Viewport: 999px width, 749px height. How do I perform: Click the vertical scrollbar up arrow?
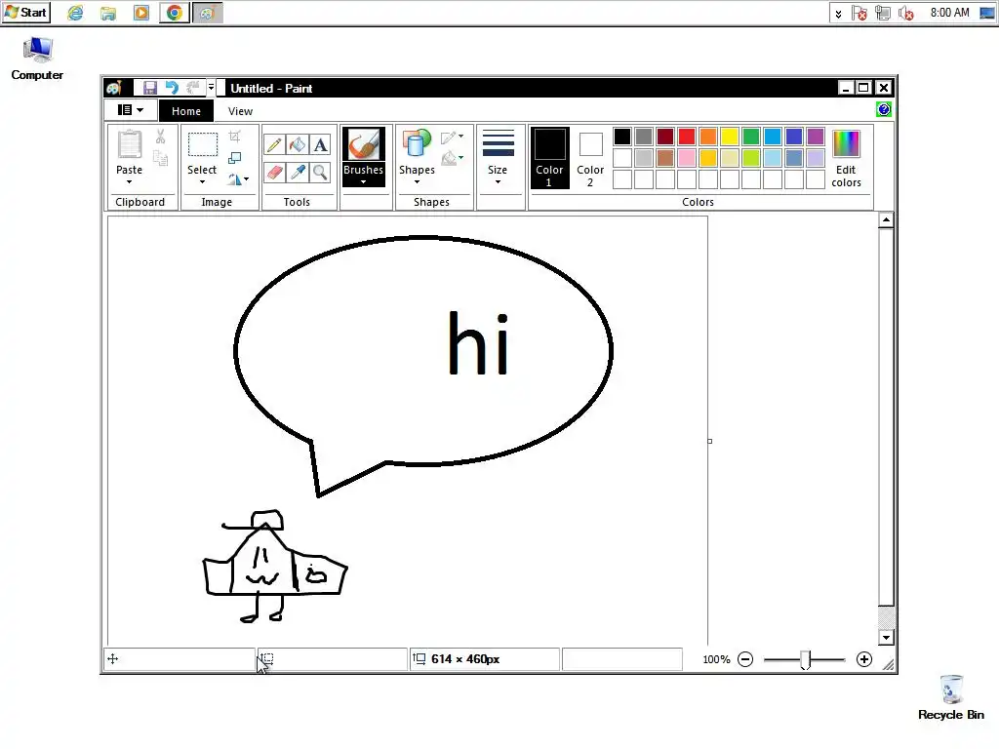[886, 220]
